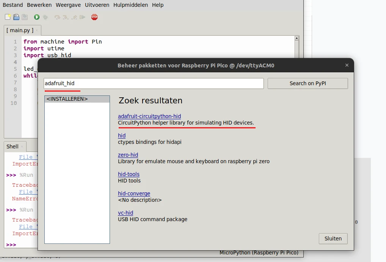Image resolution: width=386 pixels, height=262 pixels.
Task: Open the Hulpmiddelen menu
Action: (131, 5)
